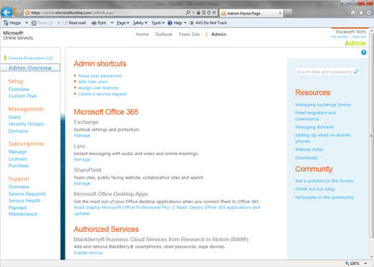Click Manage under Exchange
The image size is (374, 267).
coord(82,136)
